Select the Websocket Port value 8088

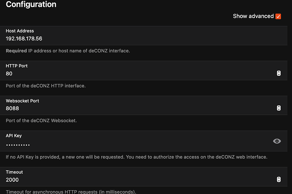(x=12, y=108)
